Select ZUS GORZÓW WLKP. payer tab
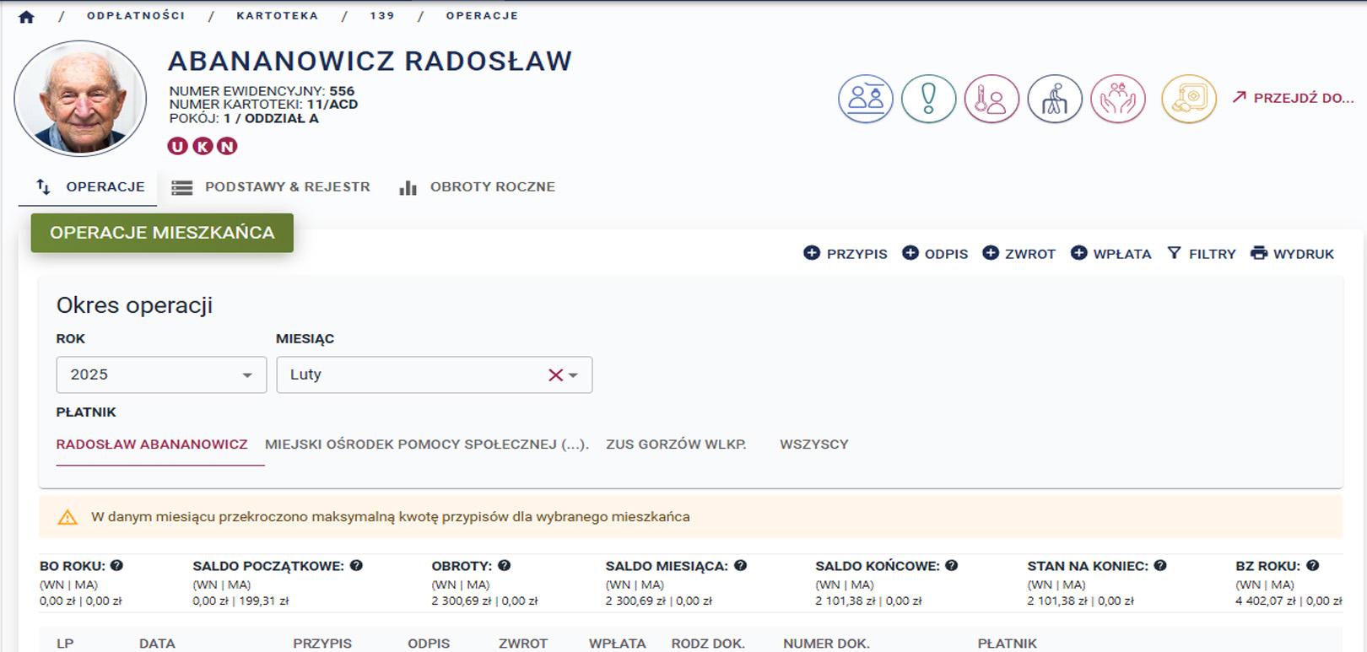This screenshot has height=652, width=1367. pyautogui.click(x=676, y=445)
